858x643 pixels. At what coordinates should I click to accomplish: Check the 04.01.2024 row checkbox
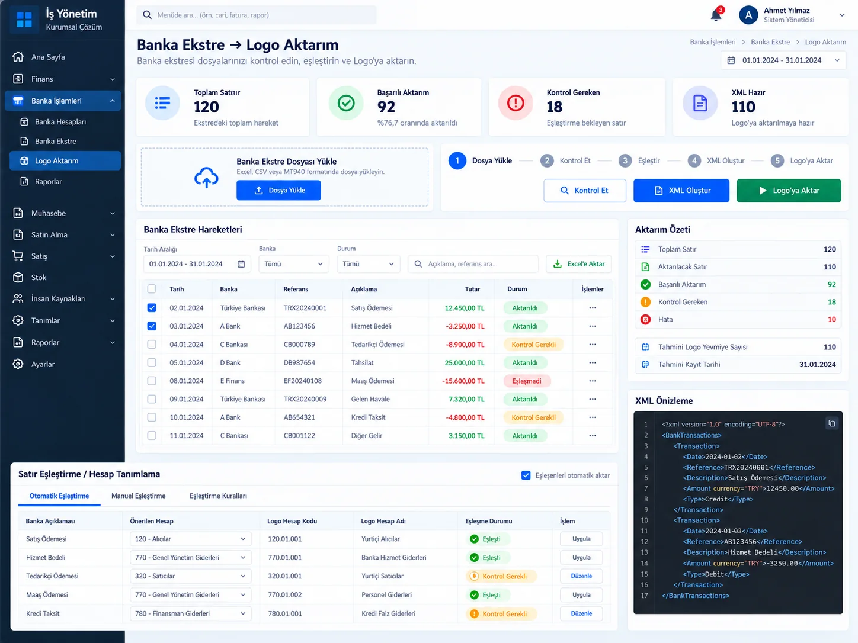(x=152, y=345)
